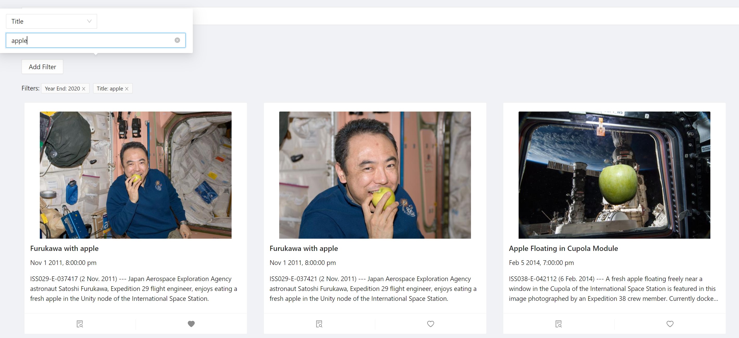Click the dropdown chevron arrow beside Title
739x338 pixels.
[89, 21]
